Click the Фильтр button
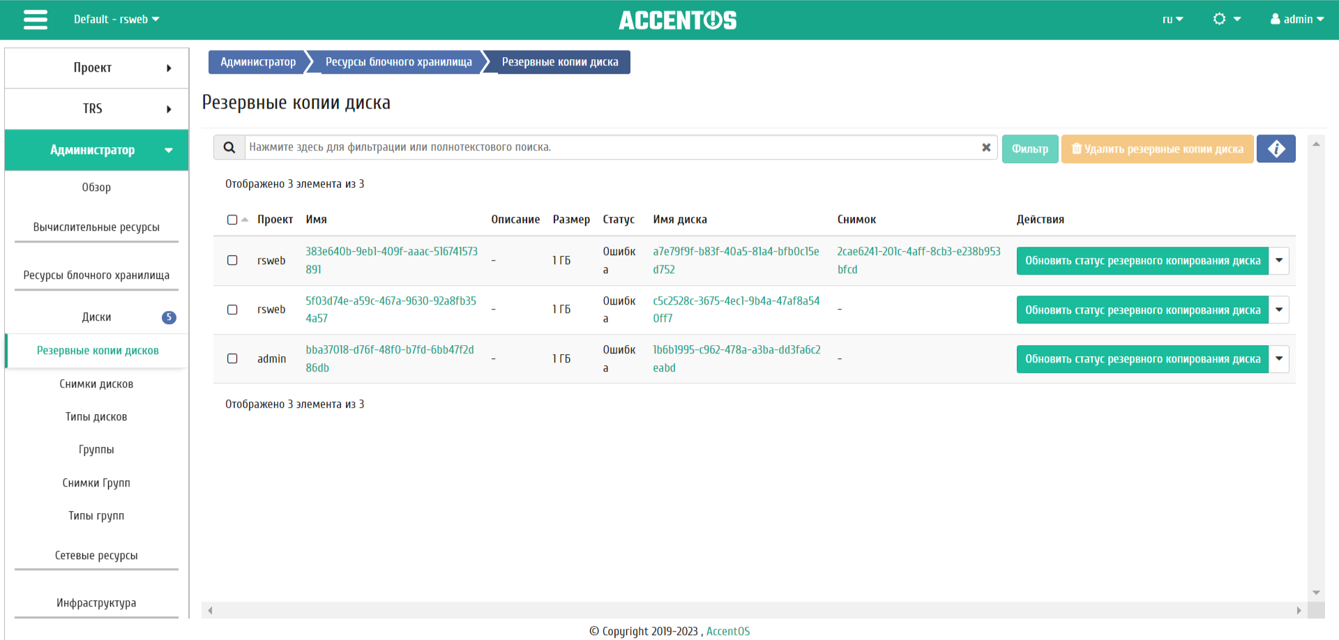1339x640 pixels. [1029, 148]
